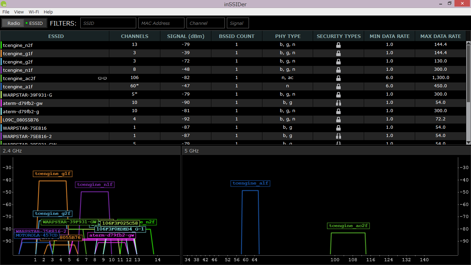Click the lock icon in aterm-d79fb2-g row
The image size is (471, 265).
[339, 111]
